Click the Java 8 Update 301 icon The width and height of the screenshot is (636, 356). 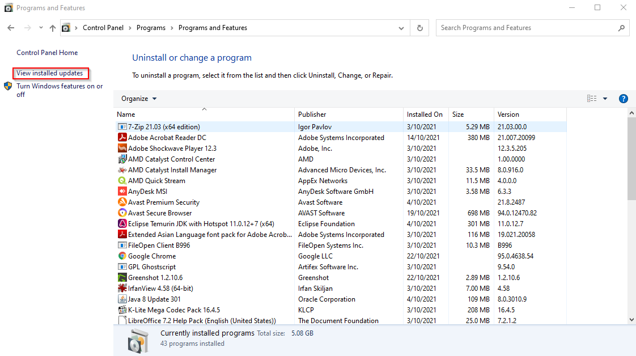coord(122,299)
